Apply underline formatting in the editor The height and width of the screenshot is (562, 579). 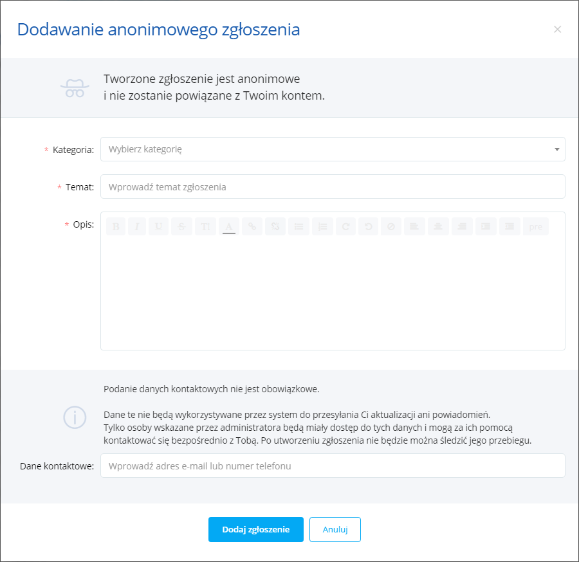coord(159,226)
